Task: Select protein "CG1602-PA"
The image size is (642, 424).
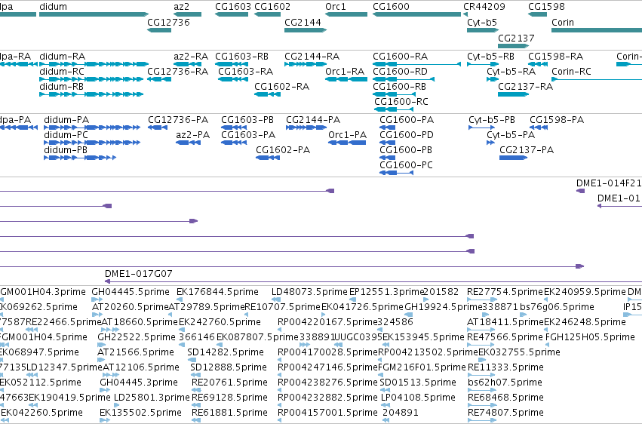Action: pyautogui.click(x=268, y=158)
